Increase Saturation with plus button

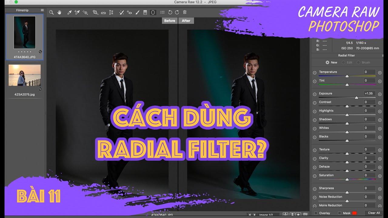pos(380,176)
